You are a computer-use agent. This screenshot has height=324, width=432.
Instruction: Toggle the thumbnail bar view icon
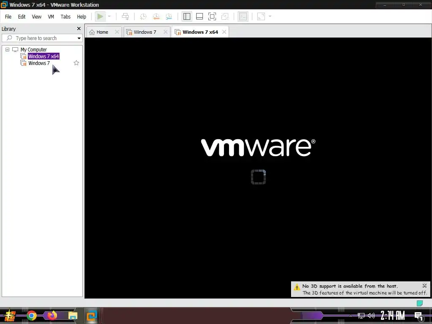(200, 16)
